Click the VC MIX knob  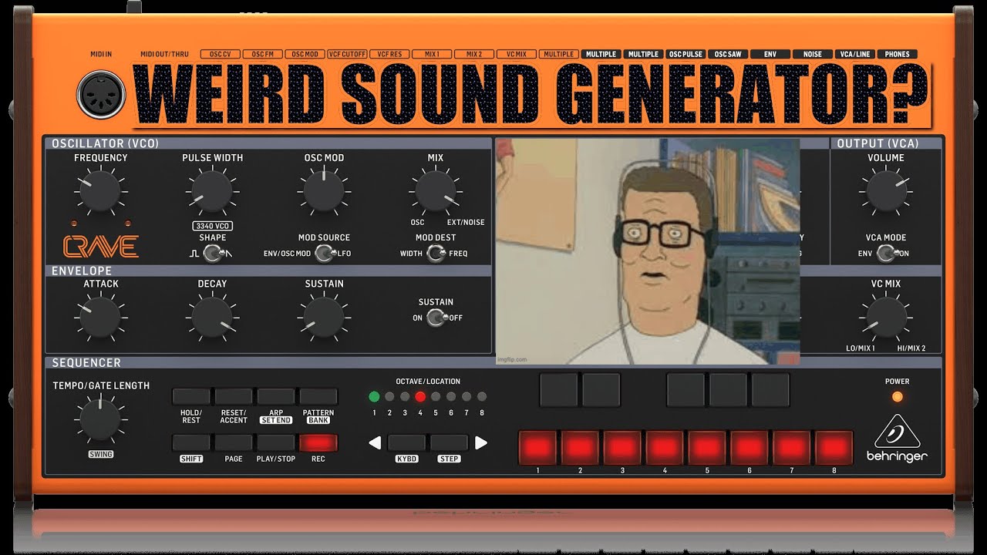tap(887, 318)
